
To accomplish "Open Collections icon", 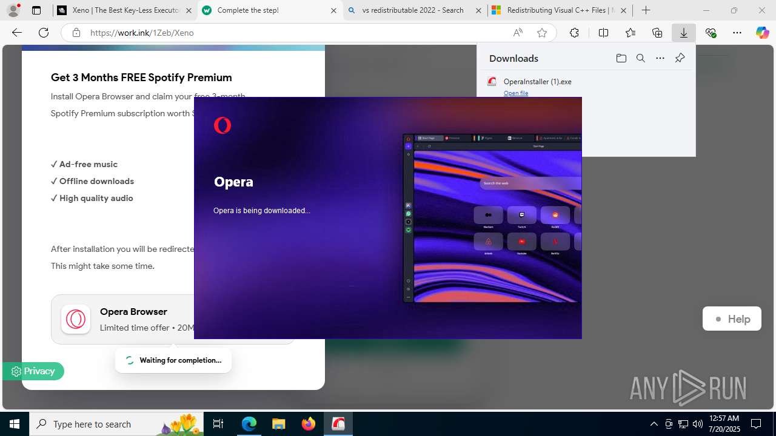I will [657, 33].
